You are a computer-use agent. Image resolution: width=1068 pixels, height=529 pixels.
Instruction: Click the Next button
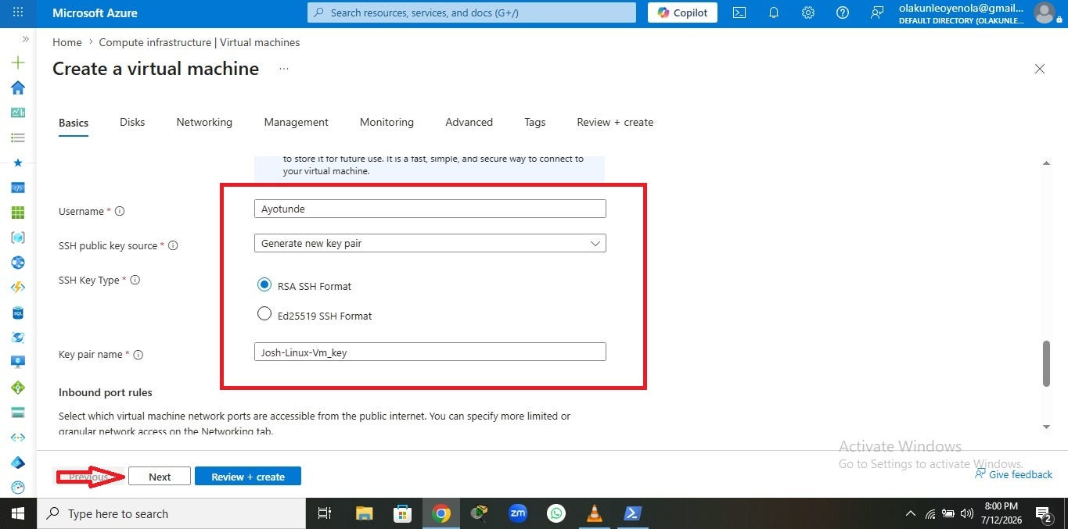160,477
